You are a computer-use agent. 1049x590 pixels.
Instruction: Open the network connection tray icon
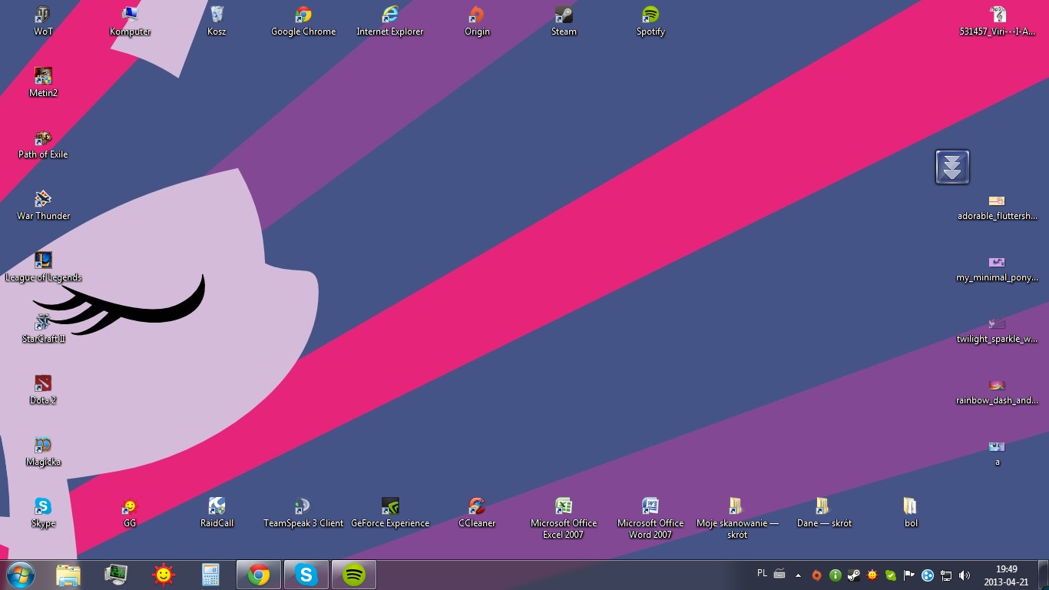(946, 575)
